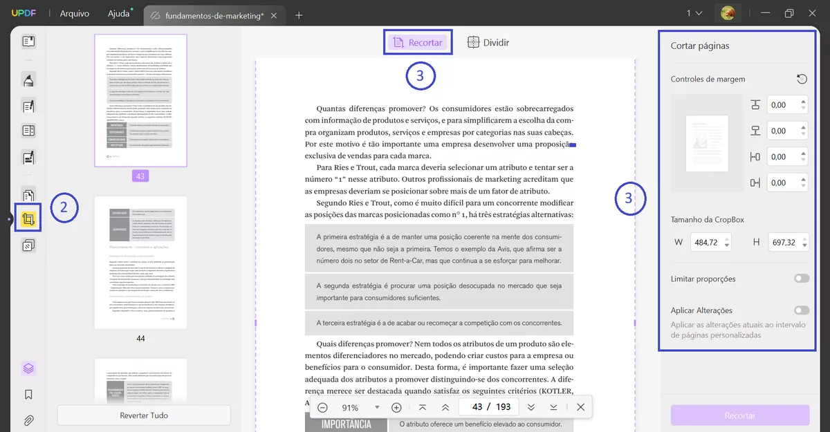The width and height of the screenshot is (830, 432).
Task: Click the Recortar button in the panel
Action: click(x=739, y=415)
